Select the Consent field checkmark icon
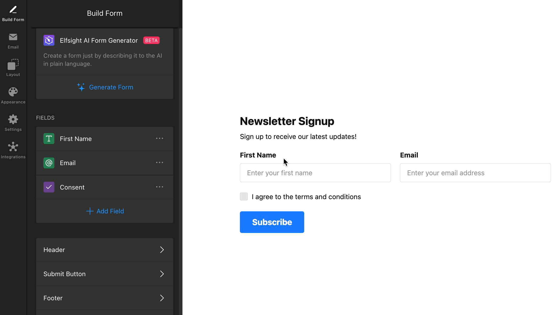The height and width of the screenshot is (315, 554). point(49,187)
